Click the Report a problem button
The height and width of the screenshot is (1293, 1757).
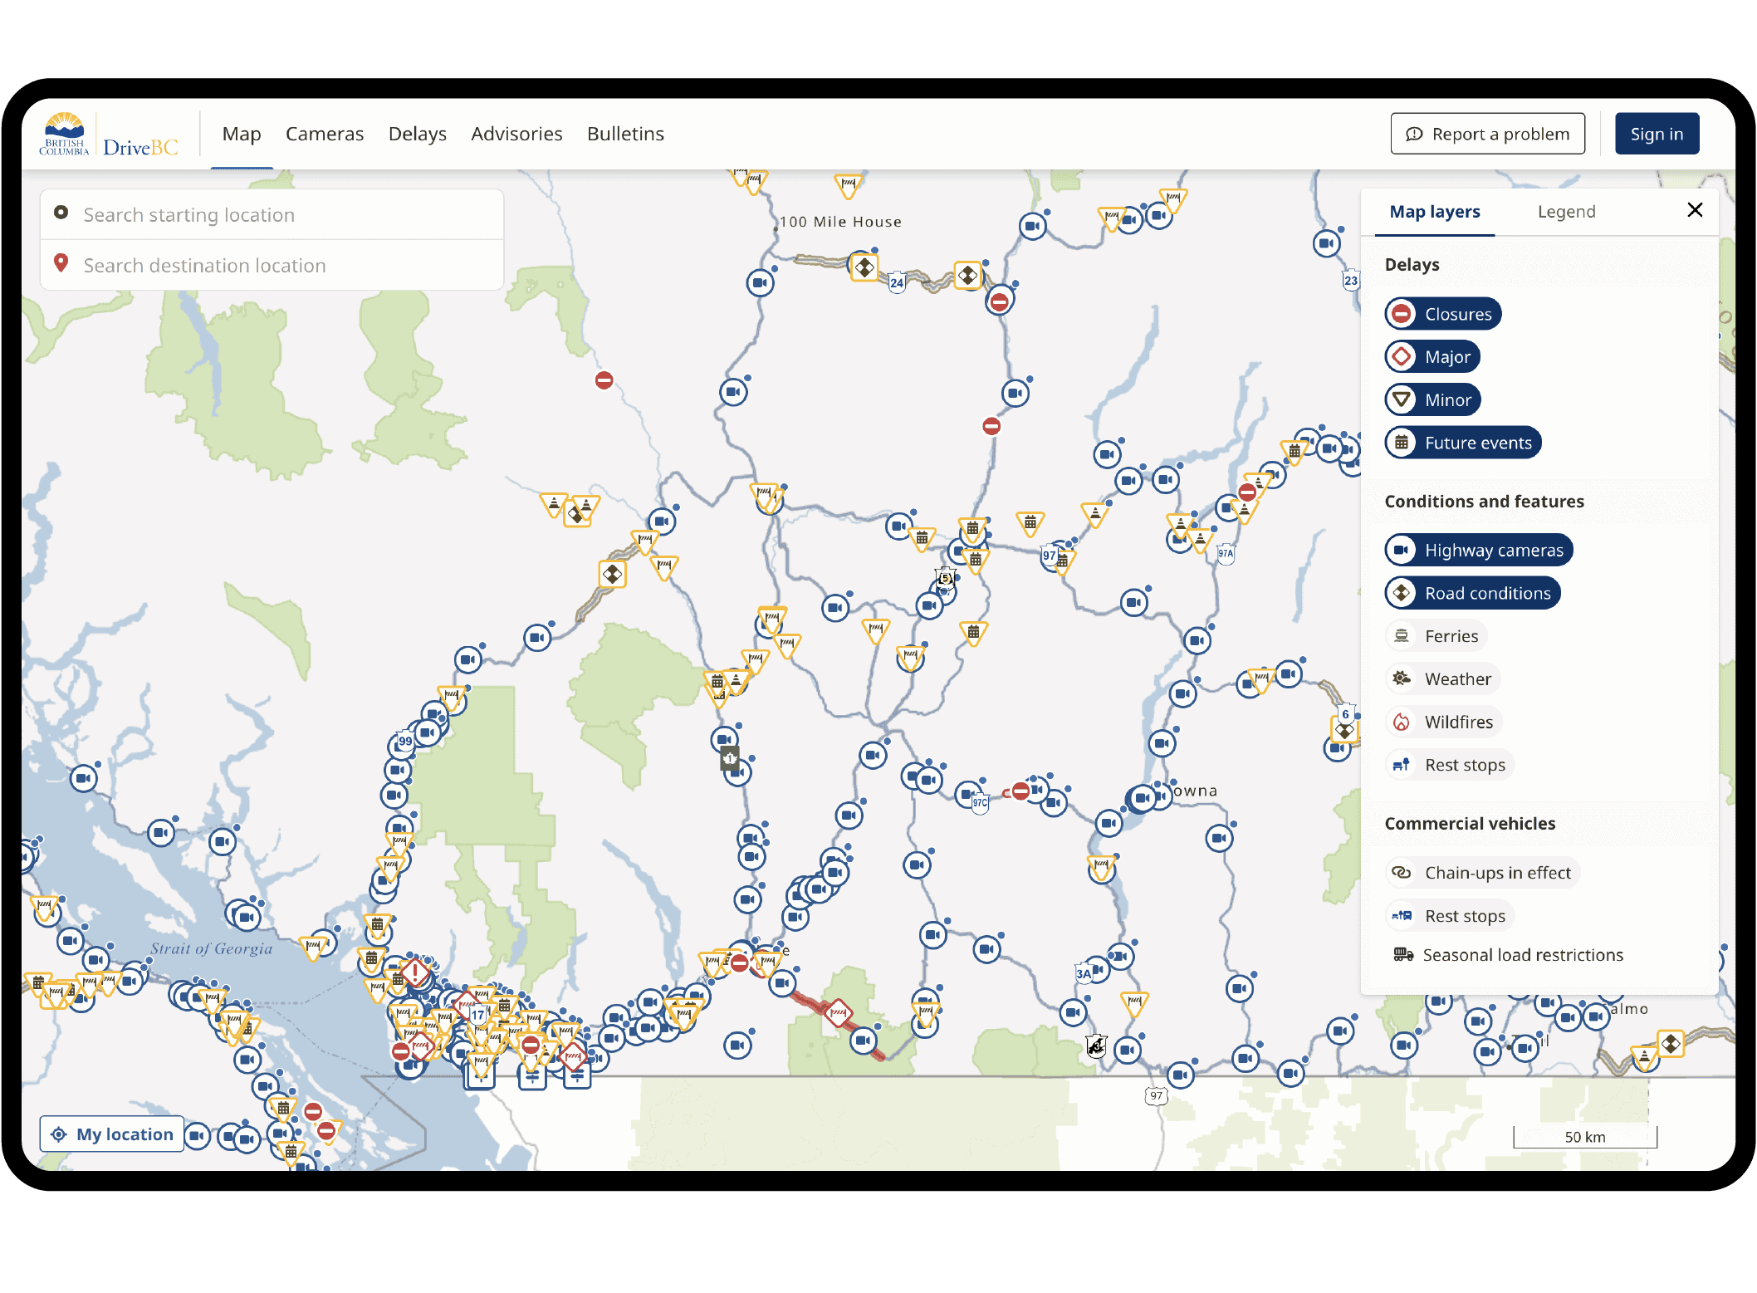click(1487, 133)
